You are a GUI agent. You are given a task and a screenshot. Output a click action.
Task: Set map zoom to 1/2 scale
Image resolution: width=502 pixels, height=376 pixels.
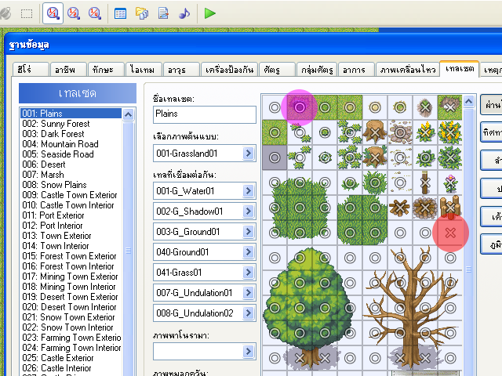click(x=74, y=13)
